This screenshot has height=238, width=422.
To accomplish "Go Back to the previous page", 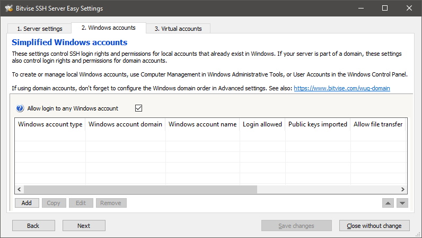I will 33,226.
